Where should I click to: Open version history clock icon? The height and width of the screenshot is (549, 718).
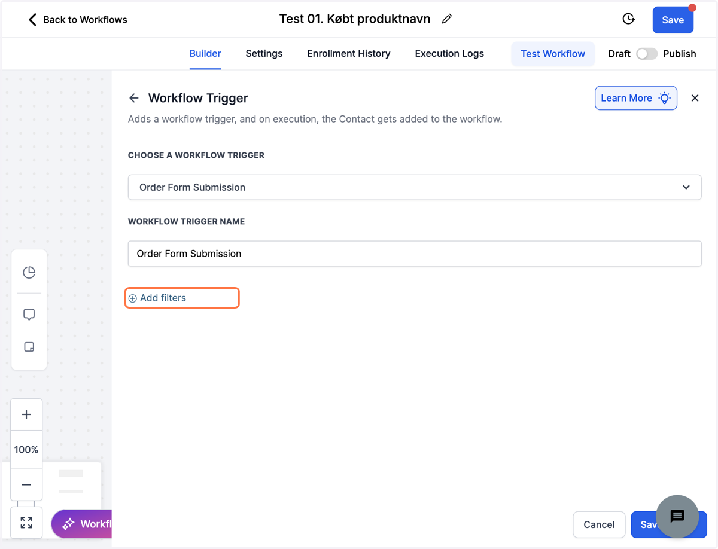(628, 19)
